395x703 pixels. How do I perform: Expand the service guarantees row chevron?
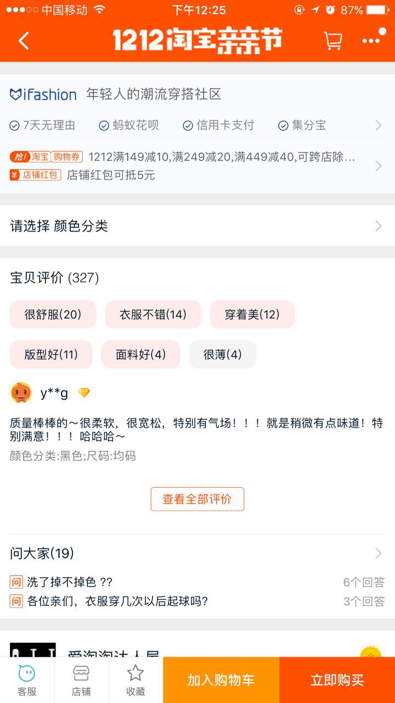[x=378, y=125]
